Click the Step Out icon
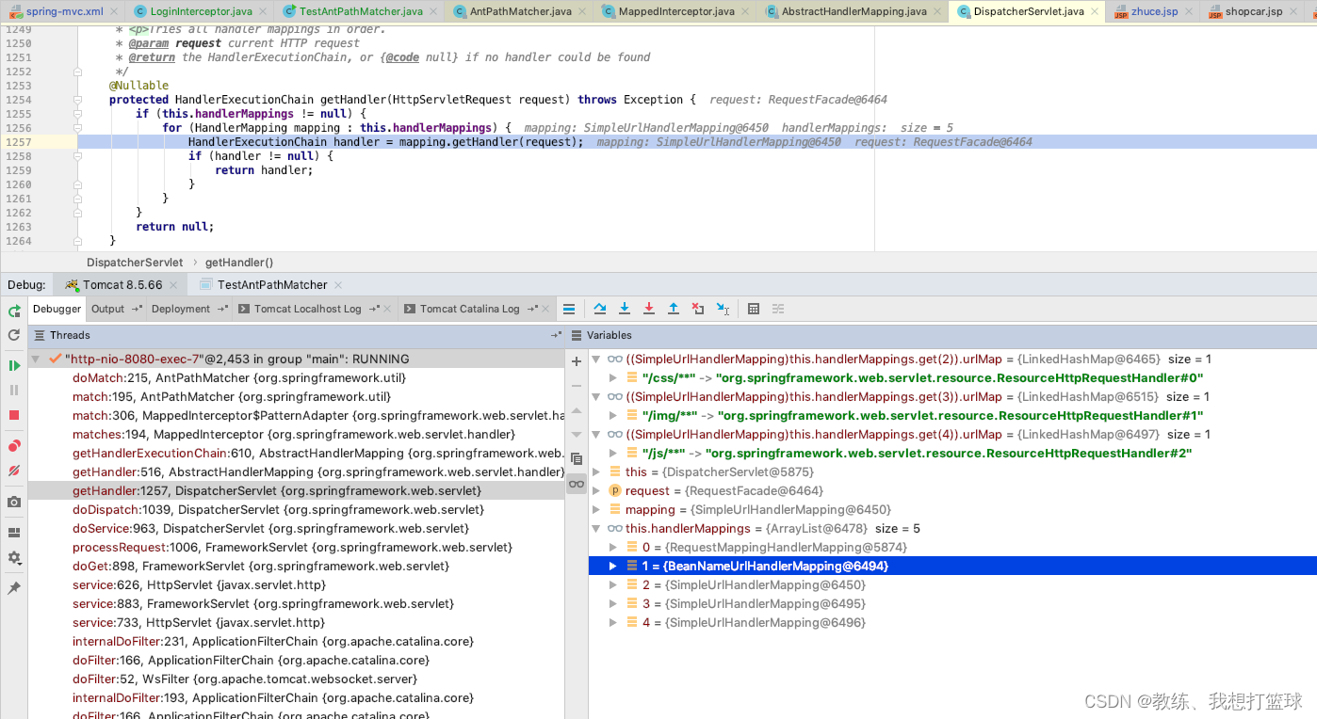The width and height of the screenshot is (1317, 719). coord(674,308)
